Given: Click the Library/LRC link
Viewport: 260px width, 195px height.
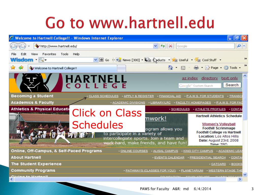Looking at the screenshot, I should (x=160, y=103).
